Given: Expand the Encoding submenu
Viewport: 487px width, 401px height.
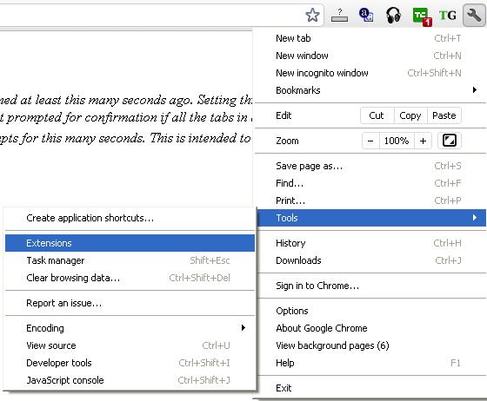Looking at the screenshot, I should pyautogui.click(x=130, y=328).
